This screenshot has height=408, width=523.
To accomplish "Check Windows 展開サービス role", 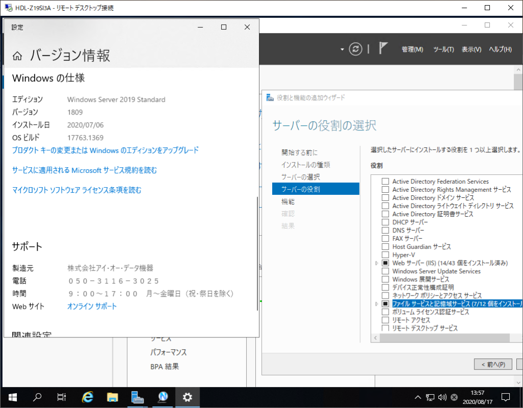I will [385, 279].
